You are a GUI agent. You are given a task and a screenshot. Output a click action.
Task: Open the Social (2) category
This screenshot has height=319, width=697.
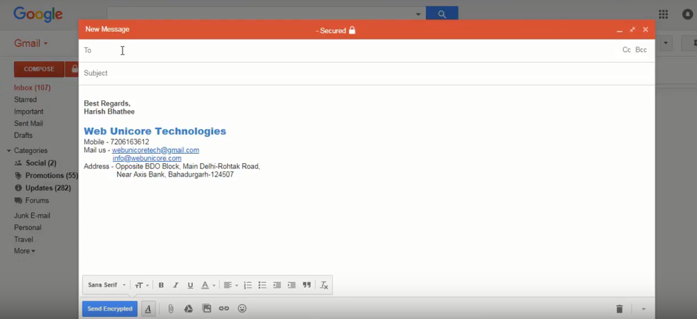coord(41,163)
